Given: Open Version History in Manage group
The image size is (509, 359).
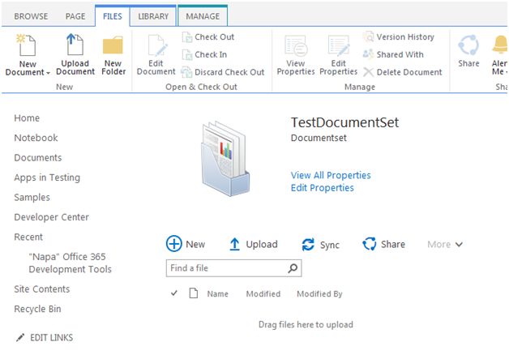Looking at the screenshot, I should click(398, 37).
